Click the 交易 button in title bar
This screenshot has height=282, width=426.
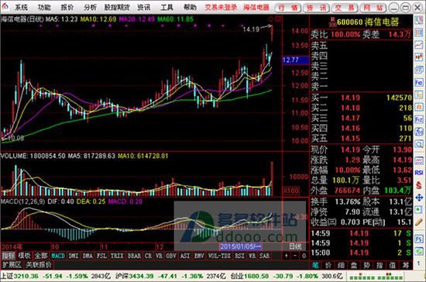345,8
